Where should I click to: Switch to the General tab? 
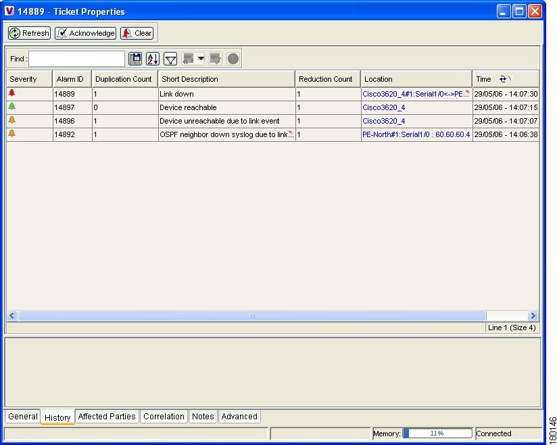pyautogui.click(x=22, y=417)
